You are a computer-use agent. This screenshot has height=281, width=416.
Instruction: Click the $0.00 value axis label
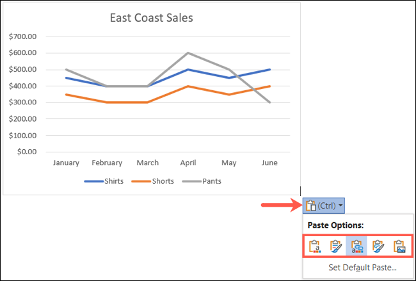[28, 152]
